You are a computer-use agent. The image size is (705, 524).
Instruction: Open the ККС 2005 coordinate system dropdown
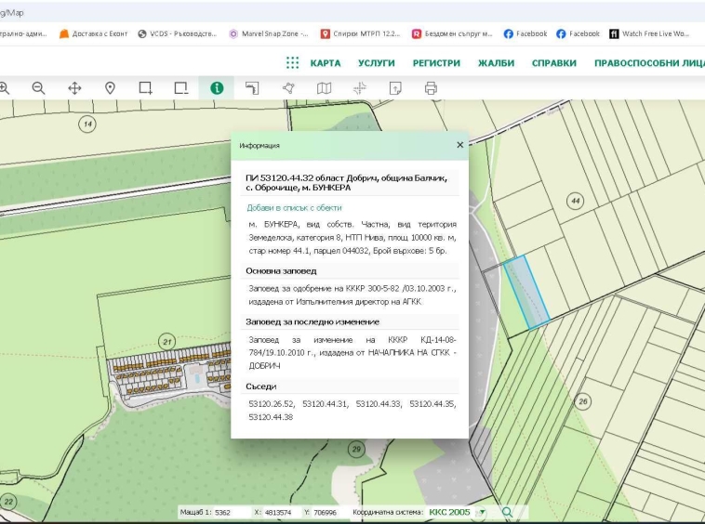[458, 512]
